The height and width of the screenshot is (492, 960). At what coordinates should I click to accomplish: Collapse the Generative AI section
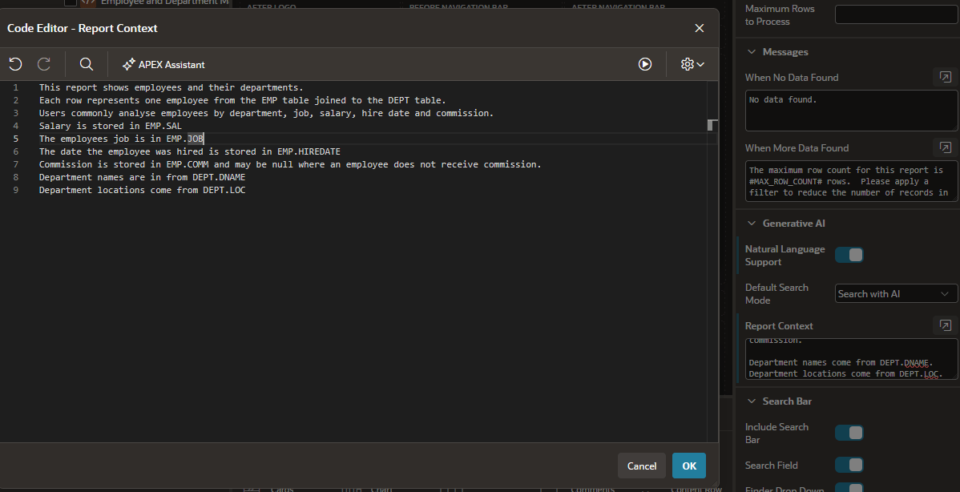752,224
